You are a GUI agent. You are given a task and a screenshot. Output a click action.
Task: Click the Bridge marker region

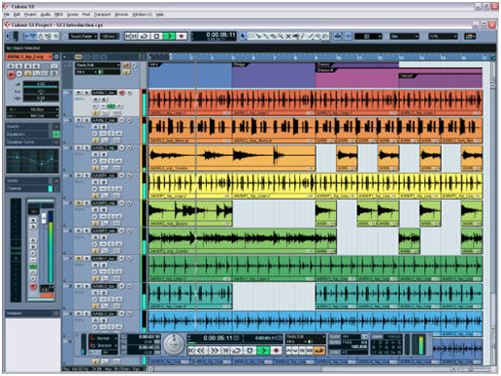click(273, 75)
